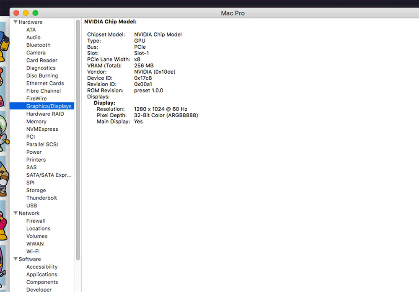Click the Software category label
This screenshot has width=419, height=292.
point(30,259)
